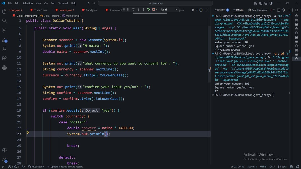The image size is (301, 169).
Task: Open the Terminal menu
Action: pos(63,3)
